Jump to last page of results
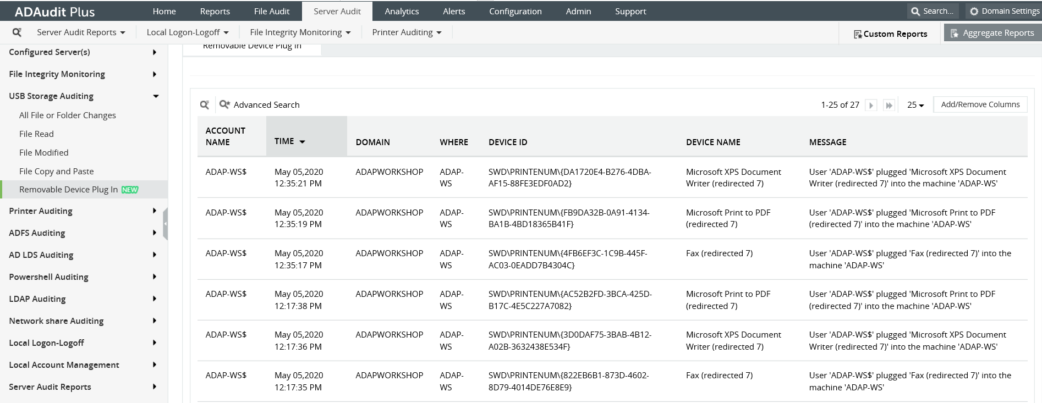Image resolution: width=1042 pixels, height=403 pixels. (889, 105)
